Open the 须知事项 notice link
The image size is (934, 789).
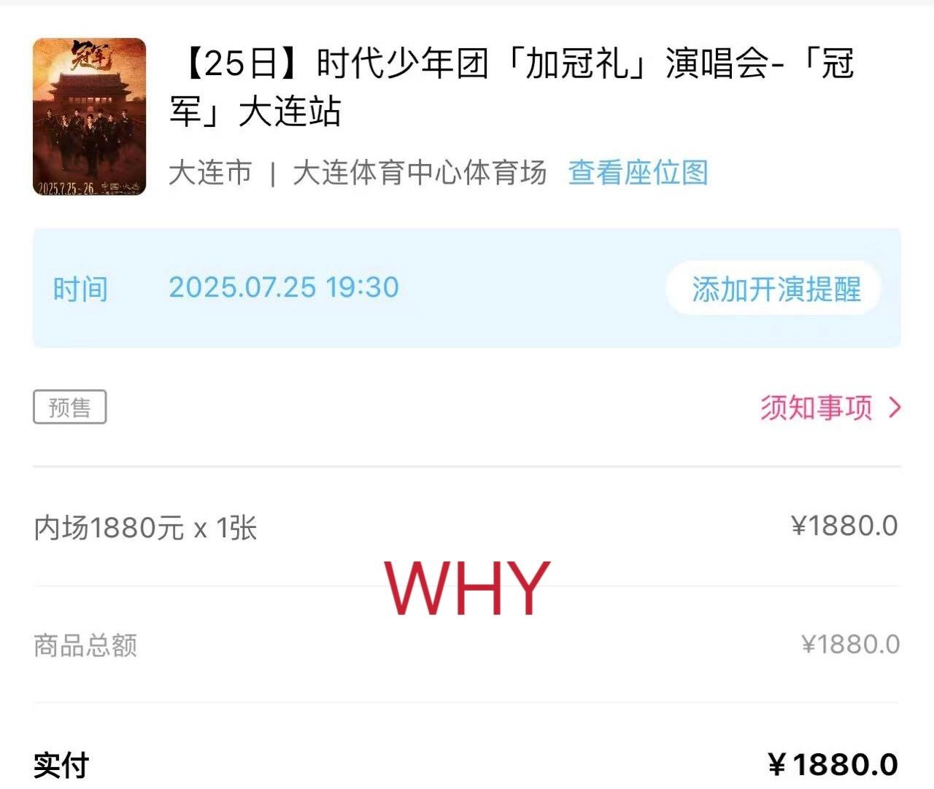coord(816,408)
